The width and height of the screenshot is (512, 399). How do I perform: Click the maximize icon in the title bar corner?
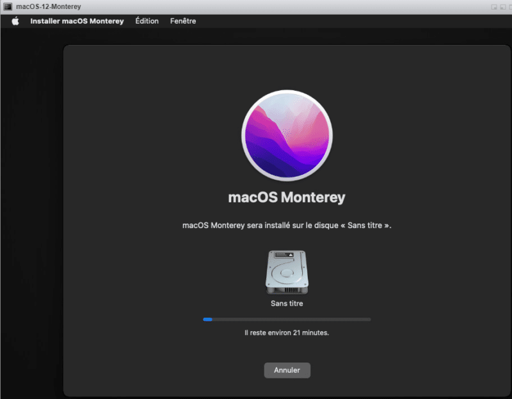click(x=502, y=6)
